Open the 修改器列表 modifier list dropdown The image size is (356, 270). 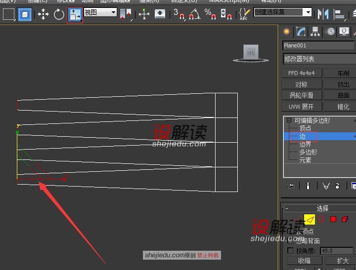[320, 59]
